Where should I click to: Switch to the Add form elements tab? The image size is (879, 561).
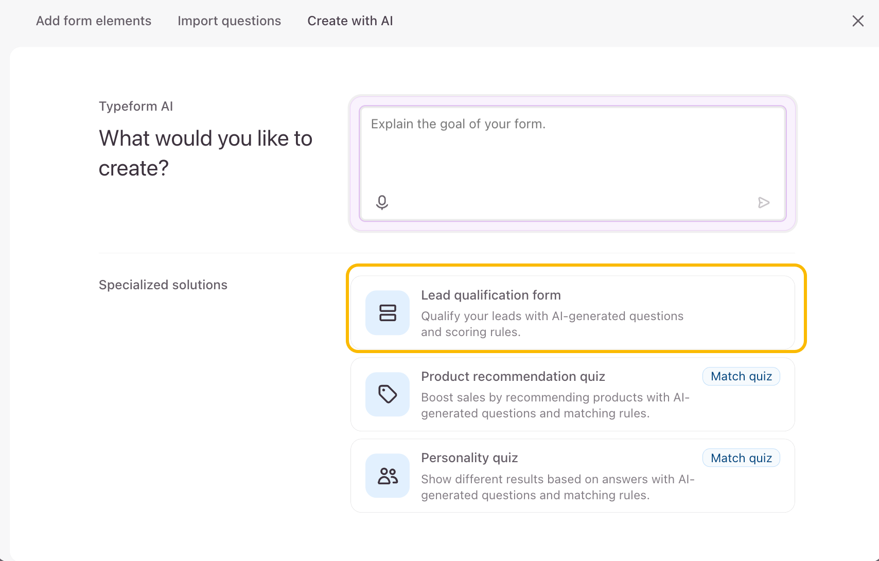pyautogui.click(x=94, y=21)
